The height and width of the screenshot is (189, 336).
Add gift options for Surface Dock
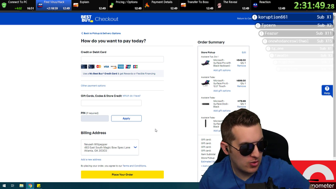tap(222, 111)
